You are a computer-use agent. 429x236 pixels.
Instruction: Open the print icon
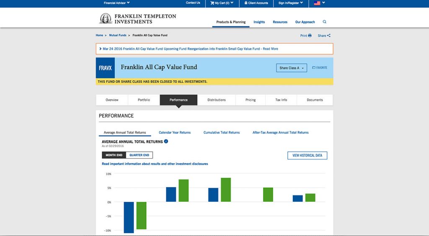310,36
